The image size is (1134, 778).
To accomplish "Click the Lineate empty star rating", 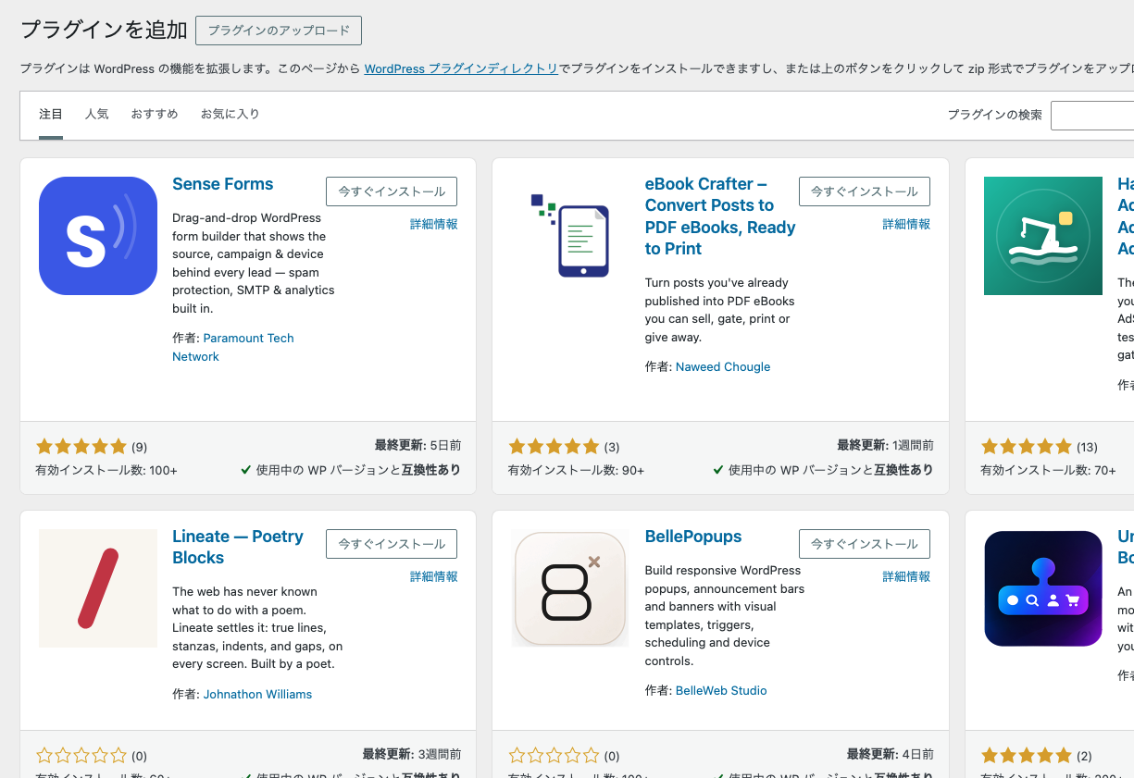I will coord(81,756).
